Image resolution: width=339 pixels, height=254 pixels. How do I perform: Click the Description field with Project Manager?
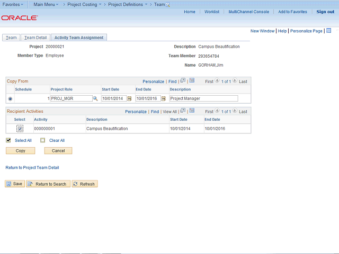(203, 98)
